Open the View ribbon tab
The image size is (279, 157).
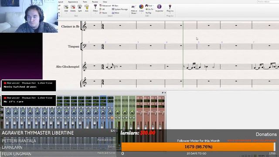[105, 2]
